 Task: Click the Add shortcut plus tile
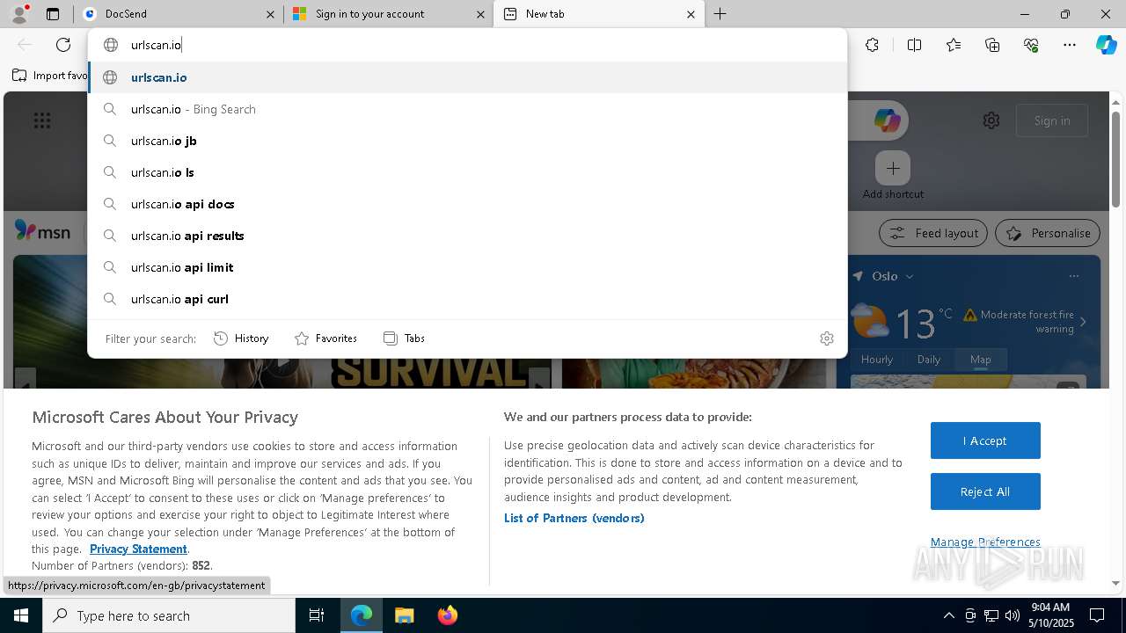pyautogui.click(x=893, y=168)
